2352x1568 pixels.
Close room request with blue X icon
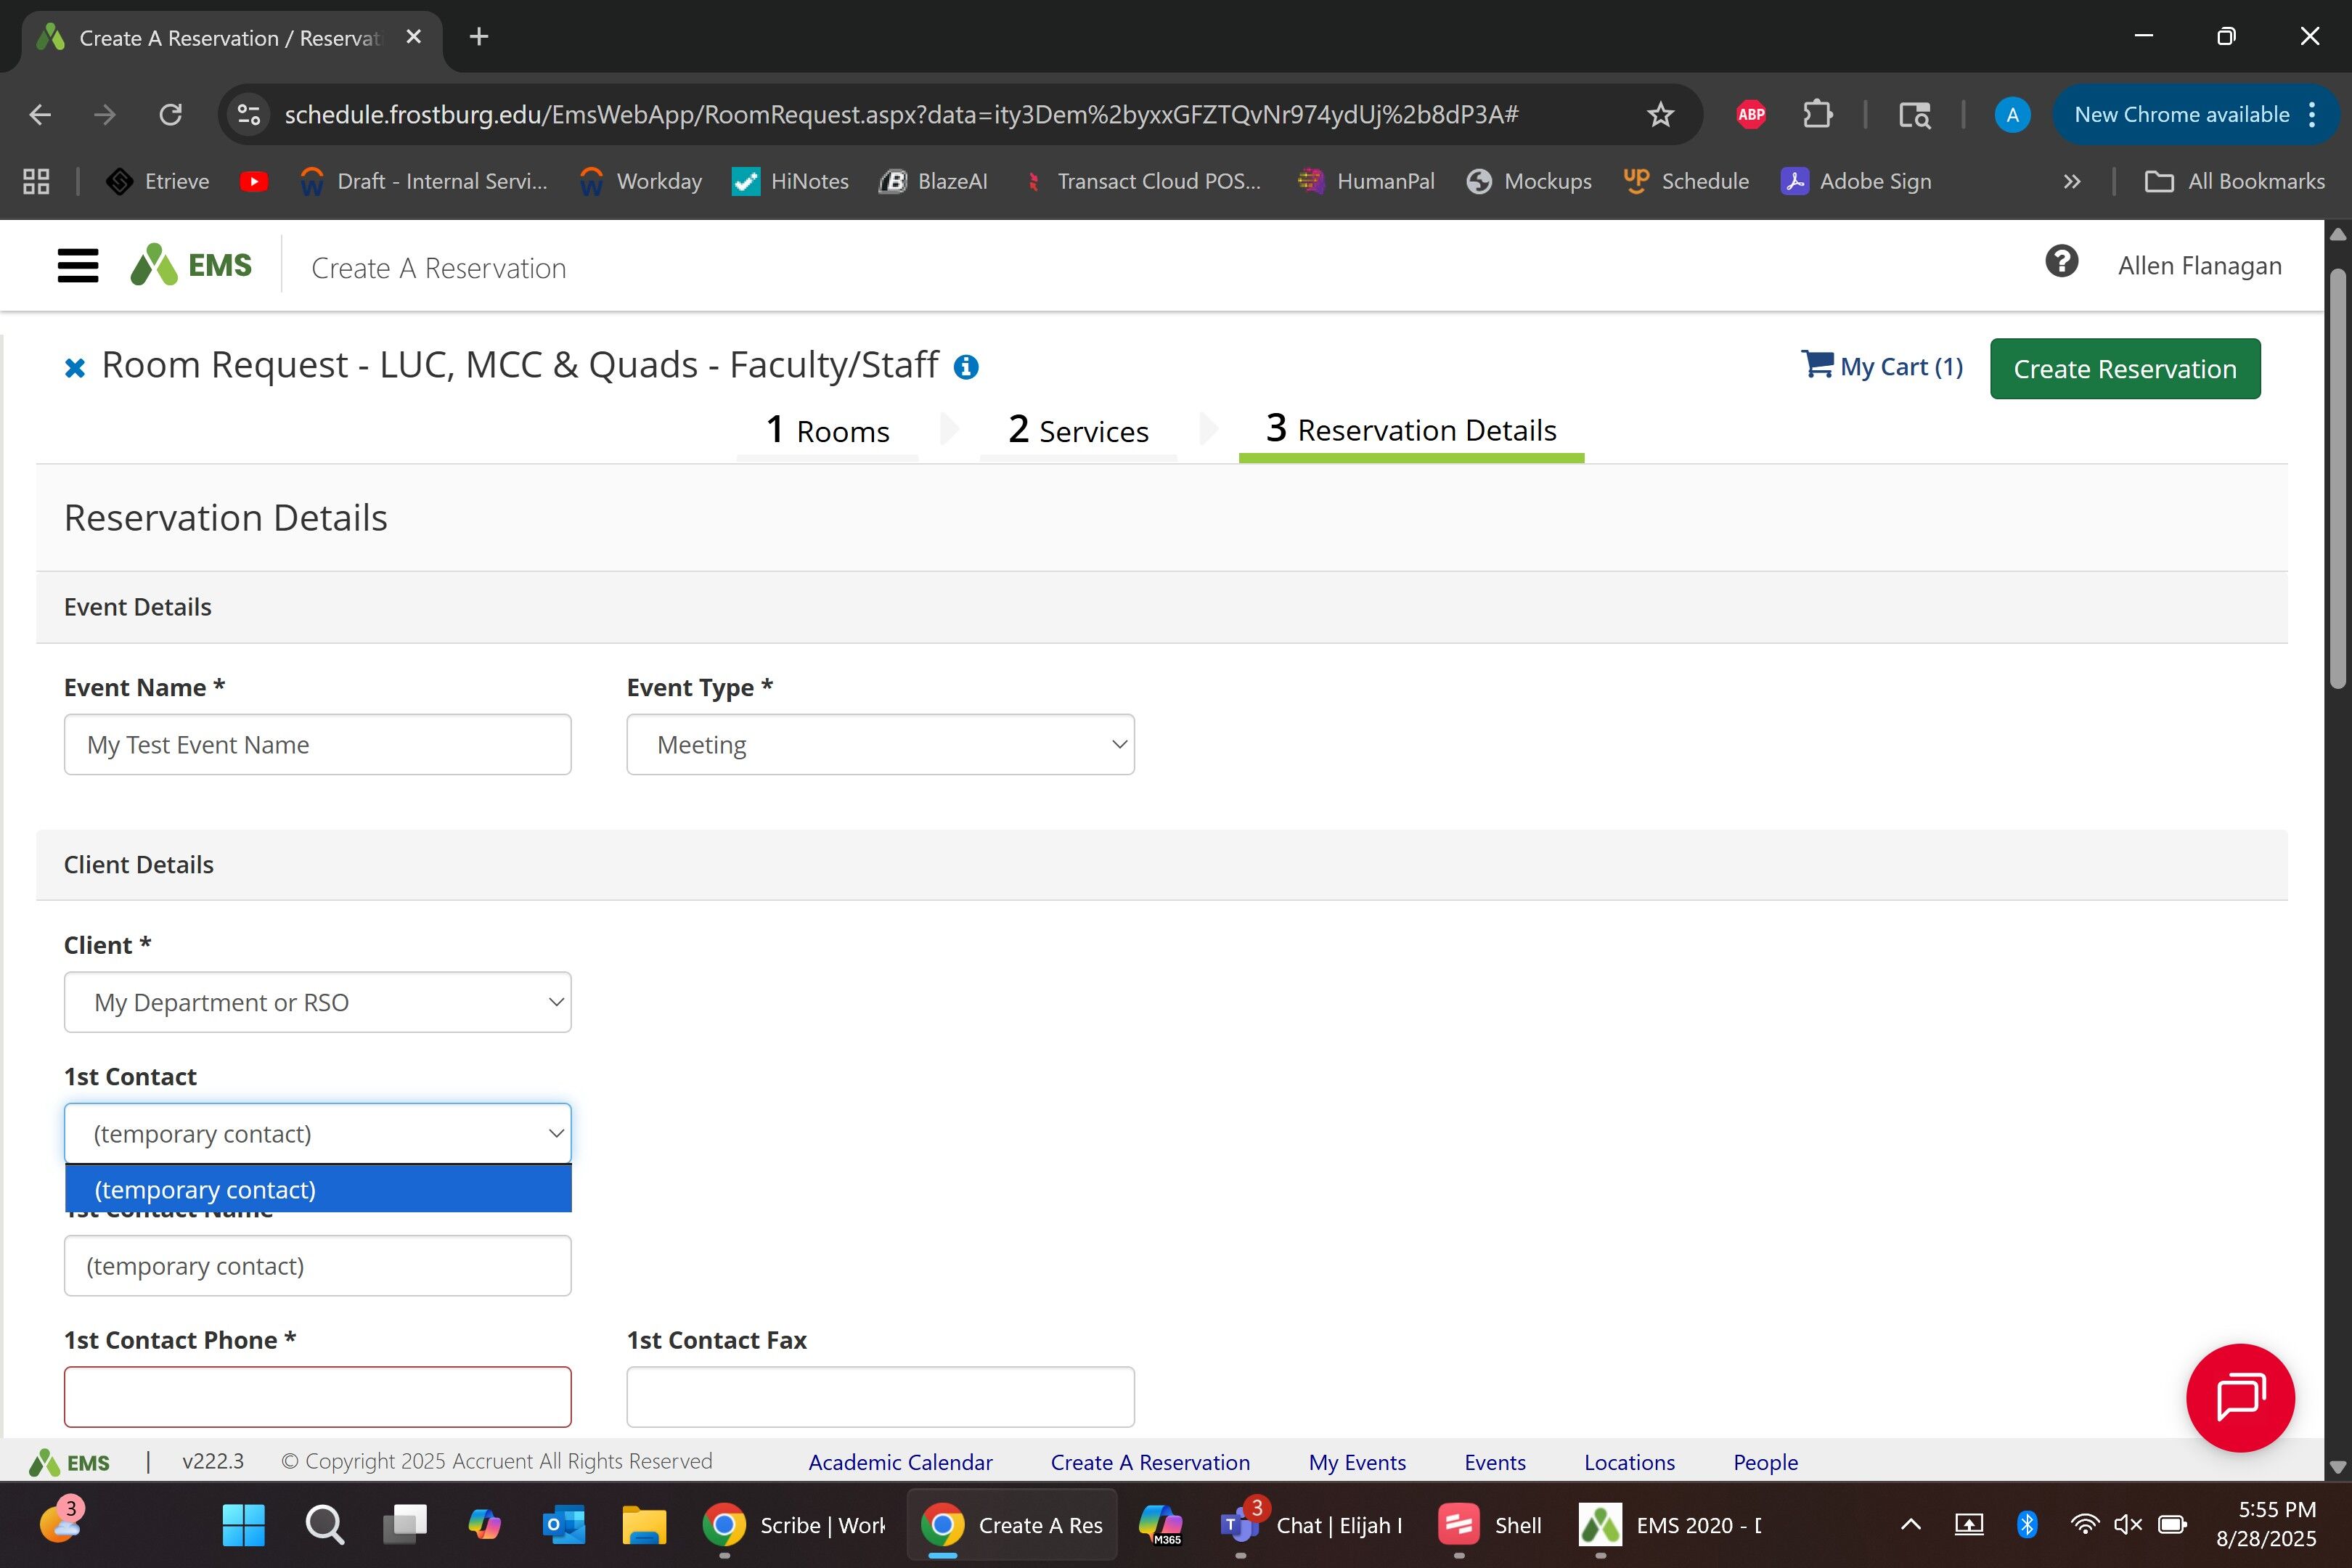(x=74, y=368)
